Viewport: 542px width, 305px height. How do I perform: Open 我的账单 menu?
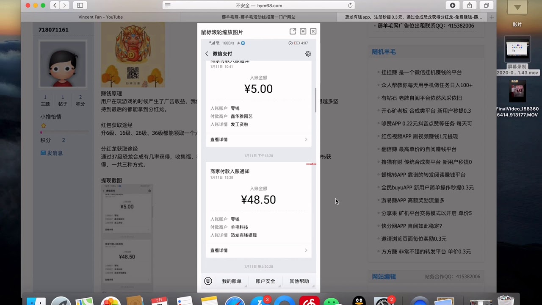(x=232, y=281)
